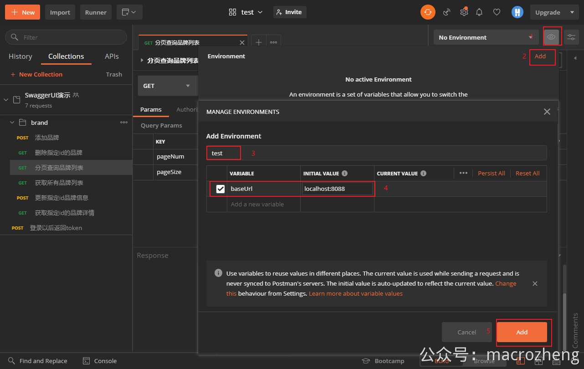The height and width of the screenshot is (369, 584).
Task: Open Learn more about variable values link
Action: pos(356,293)
